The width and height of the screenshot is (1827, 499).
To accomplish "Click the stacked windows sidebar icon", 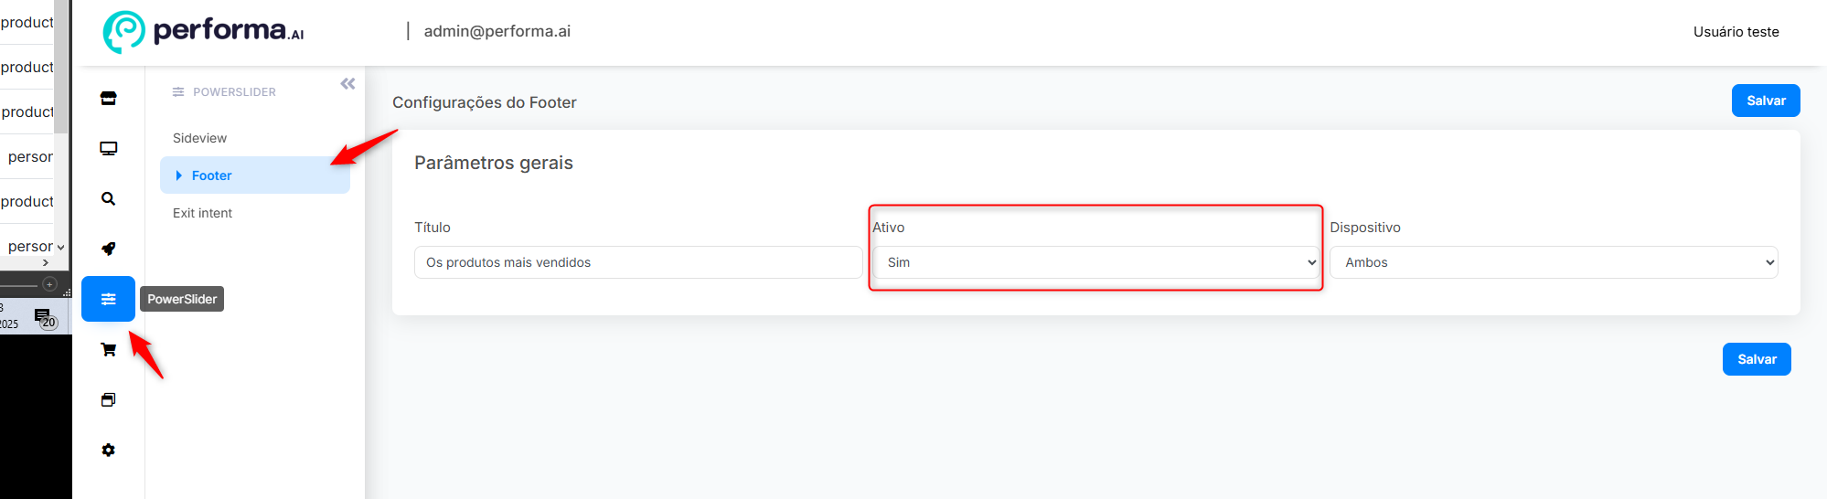I will [108, 399].
